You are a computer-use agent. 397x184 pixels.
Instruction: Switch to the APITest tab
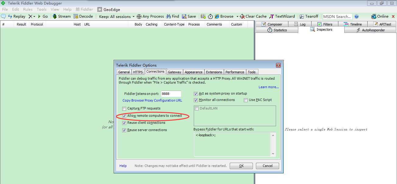point(382,24)
